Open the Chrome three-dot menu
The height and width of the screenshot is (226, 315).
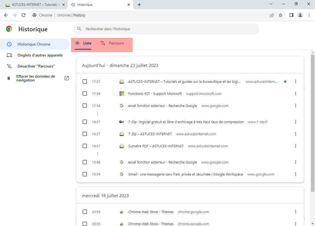(309, 15)
